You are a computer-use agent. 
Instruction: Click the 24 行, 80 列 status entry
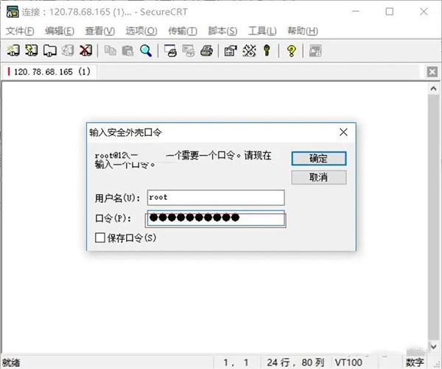click(295, 362)
